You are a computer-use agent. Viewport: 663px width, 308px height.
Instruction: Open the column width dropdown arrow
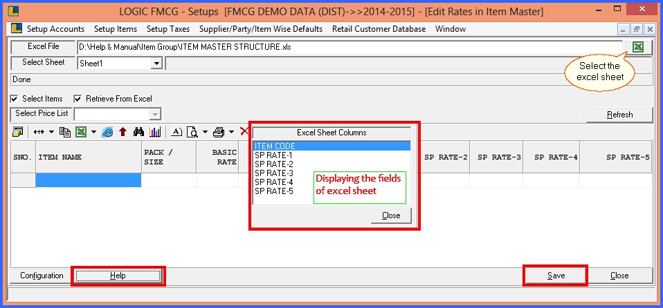(x=52, y=132)
